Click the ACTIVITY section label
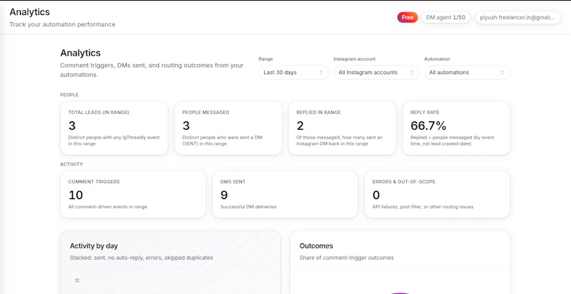Image resolution: width=571 pixels, height=294 pixels. click(71, 164)
